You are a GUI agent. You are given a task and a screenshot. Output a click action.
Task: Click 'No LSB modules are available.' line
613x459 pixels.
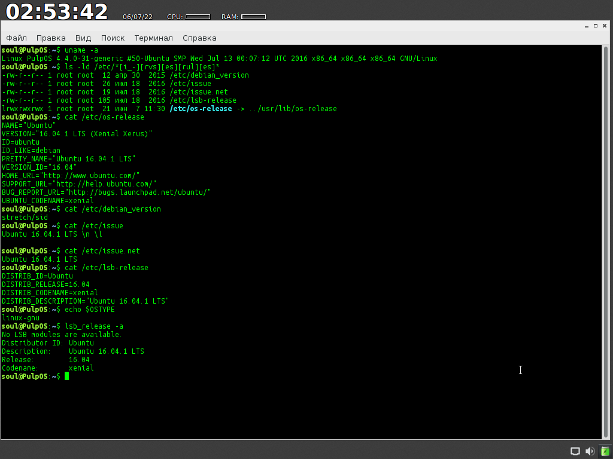[62, 335]
